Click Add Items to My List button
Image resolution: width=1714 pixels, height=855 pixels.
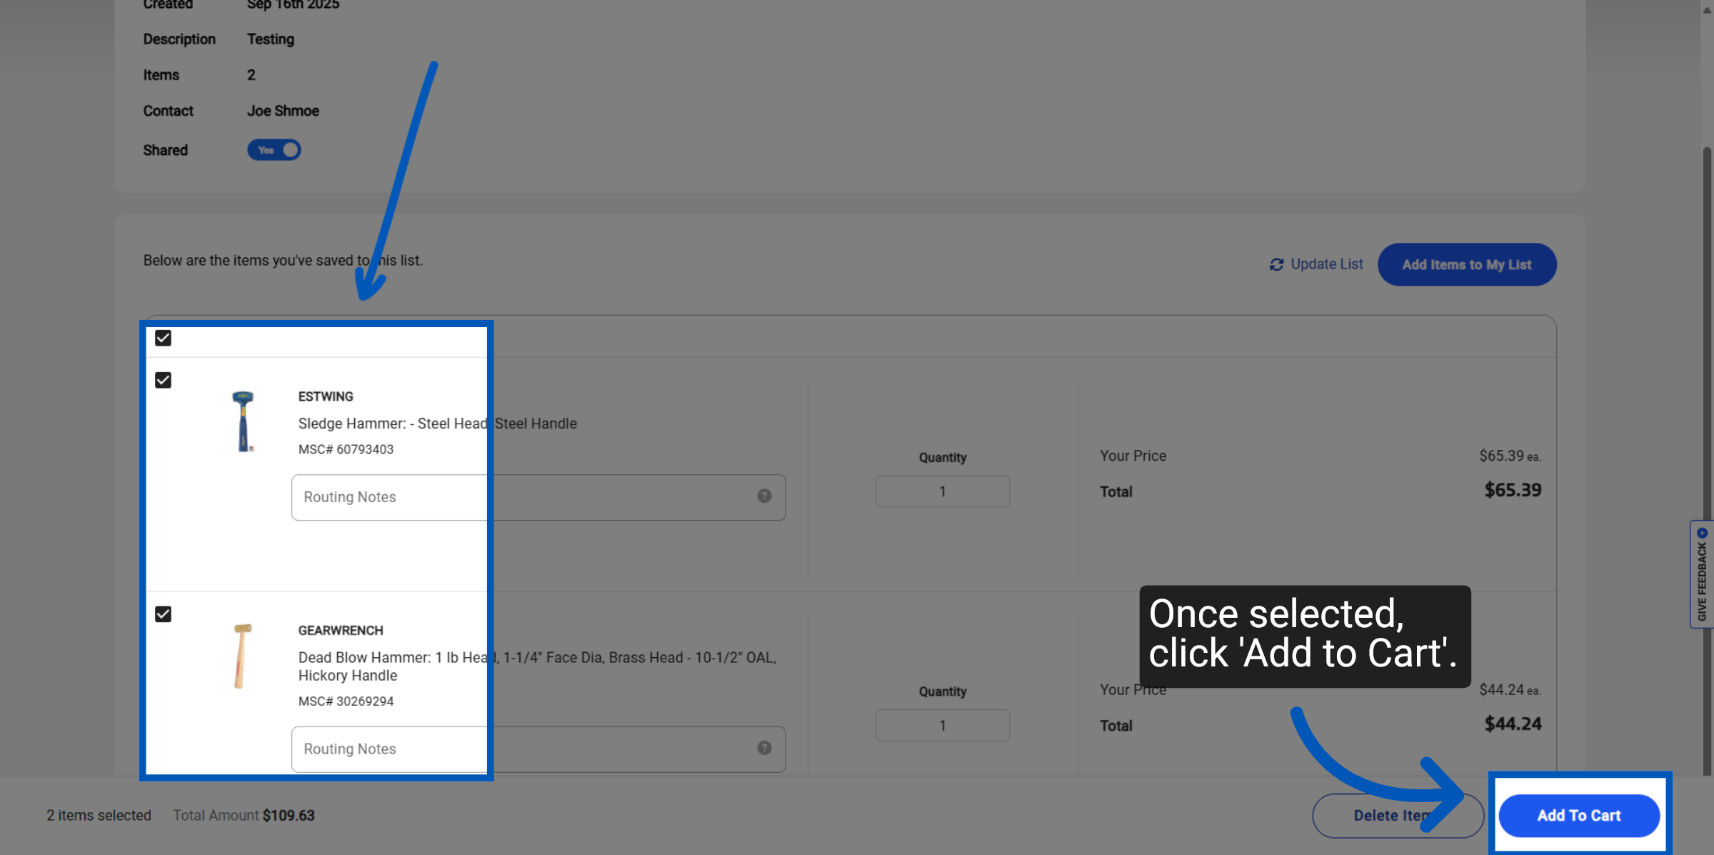click(x=1467, y=264)
